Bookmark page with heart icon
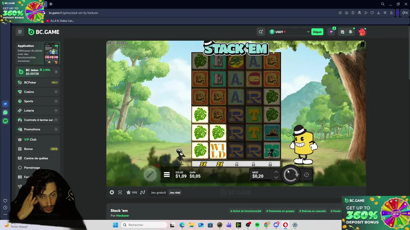Viewport: 410px width, 230px height. (372, 13)
